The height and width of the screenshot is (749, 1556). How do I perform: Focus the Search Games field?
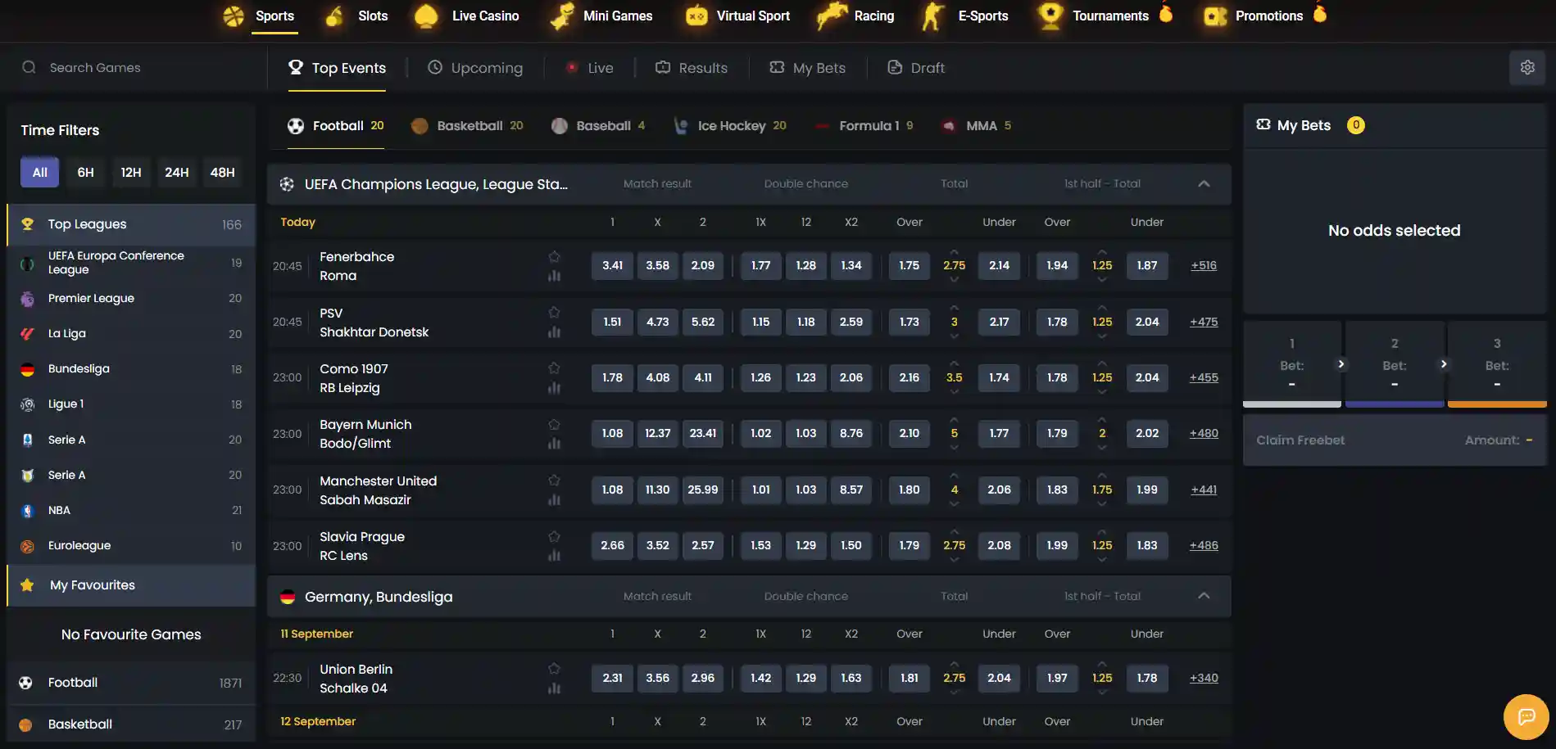point(135,68)
